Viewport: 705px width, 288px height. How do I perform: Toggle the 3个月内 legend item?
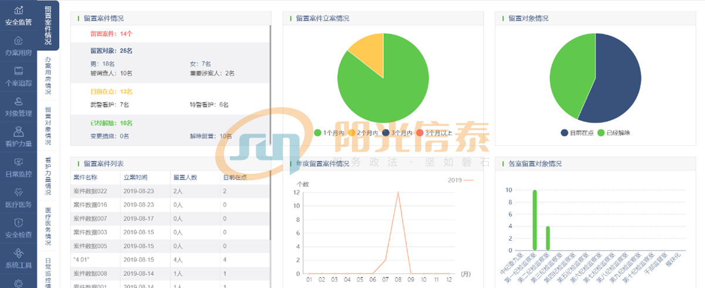tap(398, 133)
